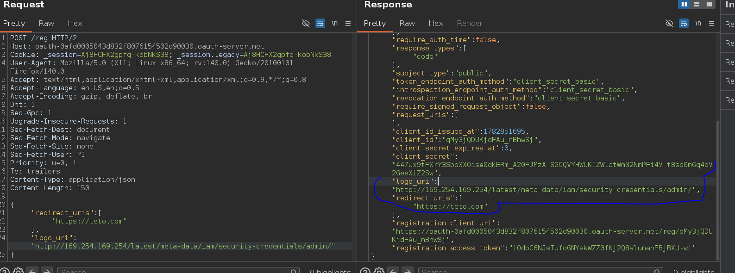The width and height of the screenshot is (735, 273).
Task: Switch Response view to Raw tab
Action: (x=407, y=23)
